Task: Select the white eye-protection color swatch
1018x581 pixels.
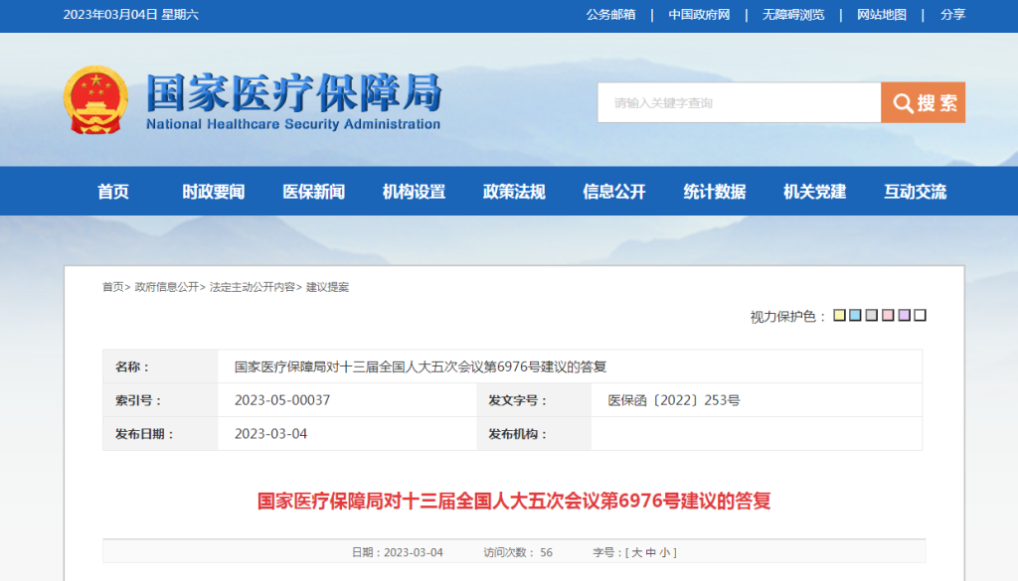Action: tap(920, 316)
